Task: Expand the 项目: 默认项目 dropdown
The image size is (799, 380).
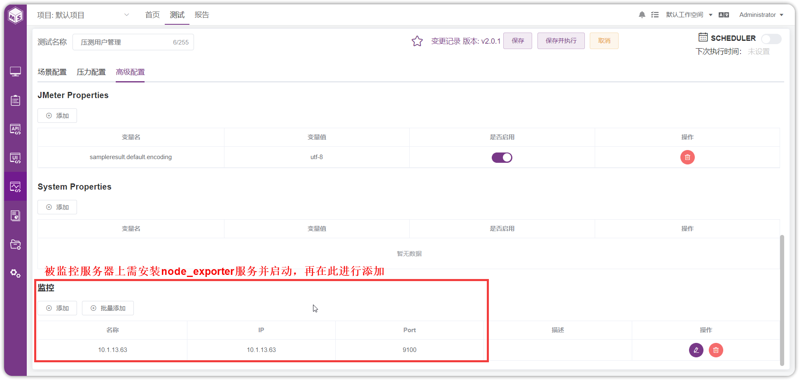Action: coord(83,15)
